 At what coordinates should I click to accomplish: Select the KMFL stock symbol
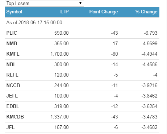click(x=13, y=54)
